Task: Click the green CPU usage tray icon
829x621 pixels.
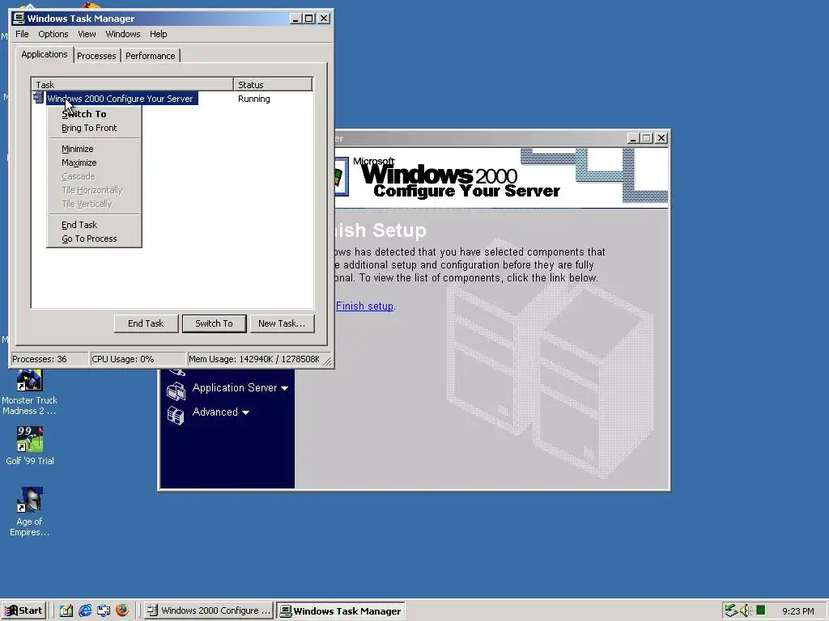Action: [761, 610]
